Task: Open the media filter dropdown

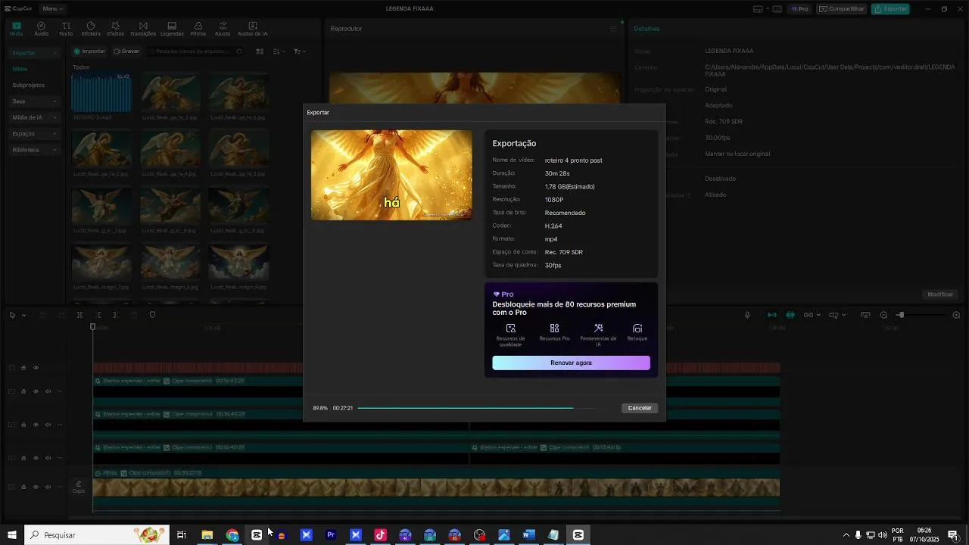Action: [x=300, y=51]
